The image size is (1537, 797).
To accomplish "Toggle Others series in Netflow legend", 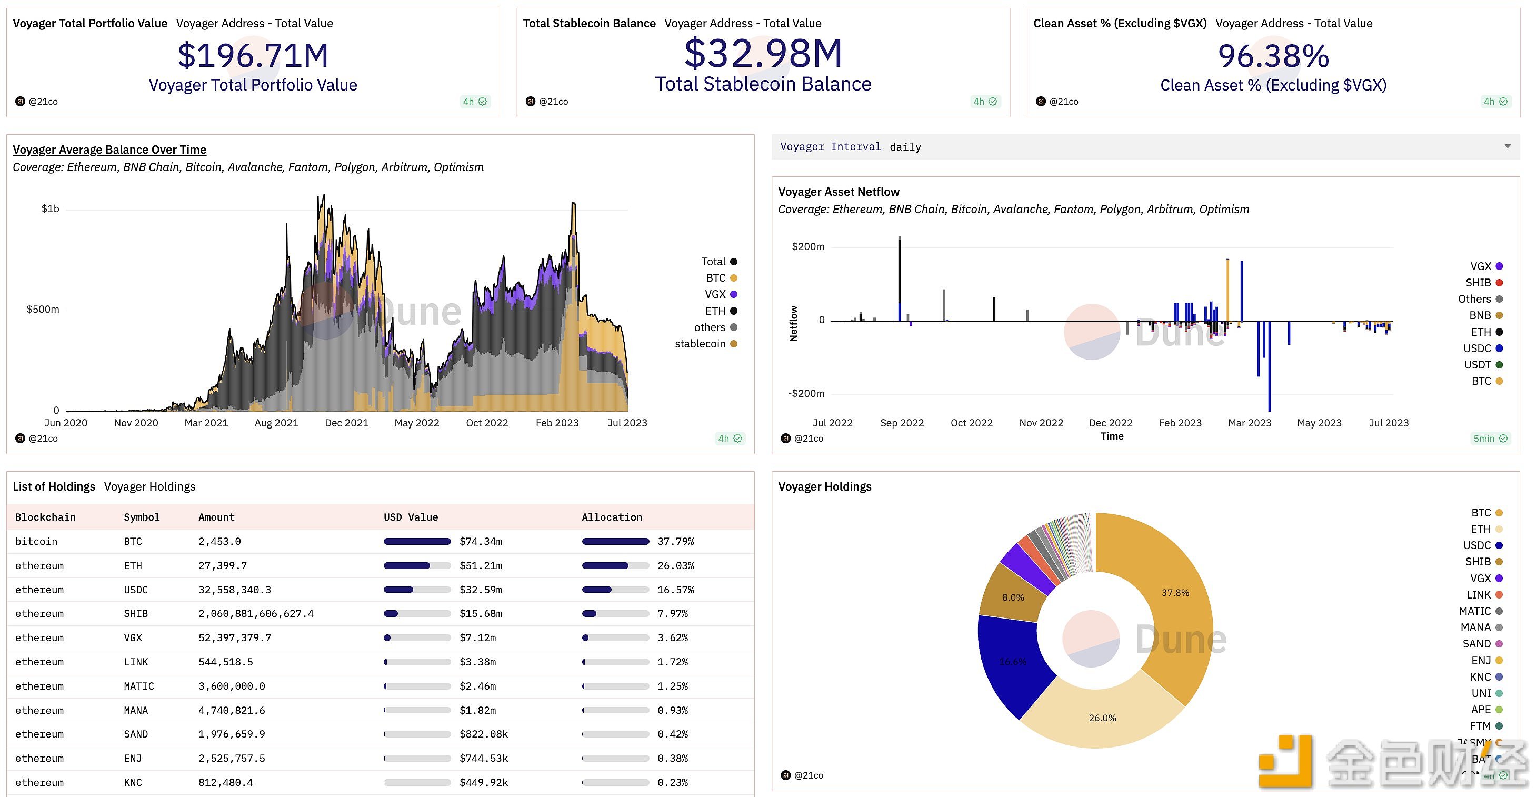I will [x=1480, y=299].
